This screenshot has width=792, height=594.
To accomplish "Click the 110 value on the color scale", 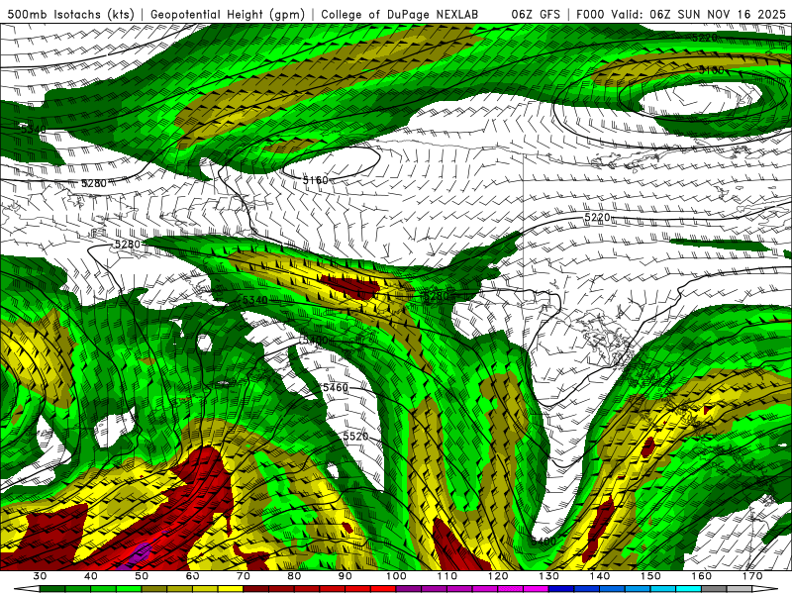I will [447, 576].
